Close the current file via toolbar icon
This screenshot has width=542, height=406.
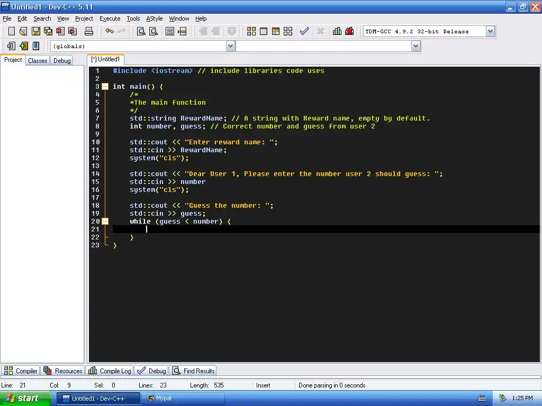pyautogui.click(x=60, y=31)
